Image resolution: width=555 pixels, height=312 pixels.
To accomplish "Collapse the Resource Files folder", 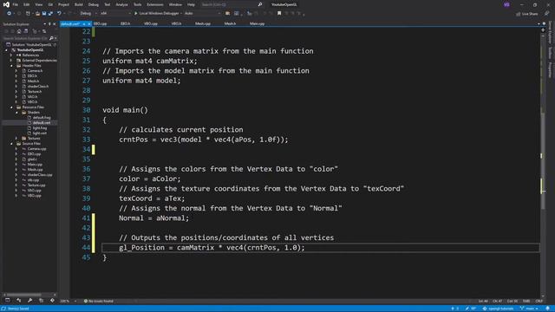I will [x=11, y=107].
